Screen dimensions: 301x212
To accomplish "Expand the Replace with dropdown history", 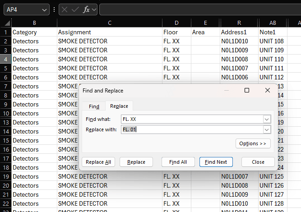I will [x=267, y=129].
